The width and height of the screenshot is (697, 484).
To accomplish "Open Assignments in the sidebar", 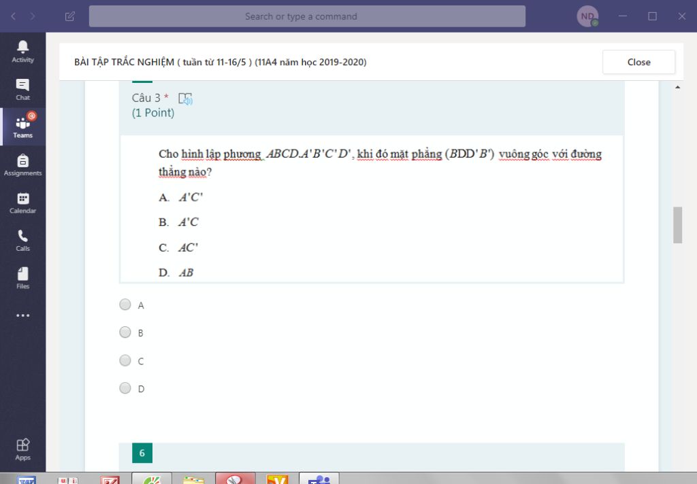I will click(x=22, y=165).
